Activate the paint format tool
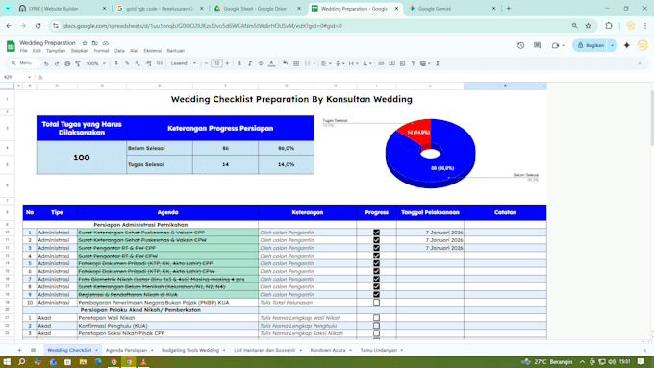This screenshot has height=368, width=654. point(78,63)
